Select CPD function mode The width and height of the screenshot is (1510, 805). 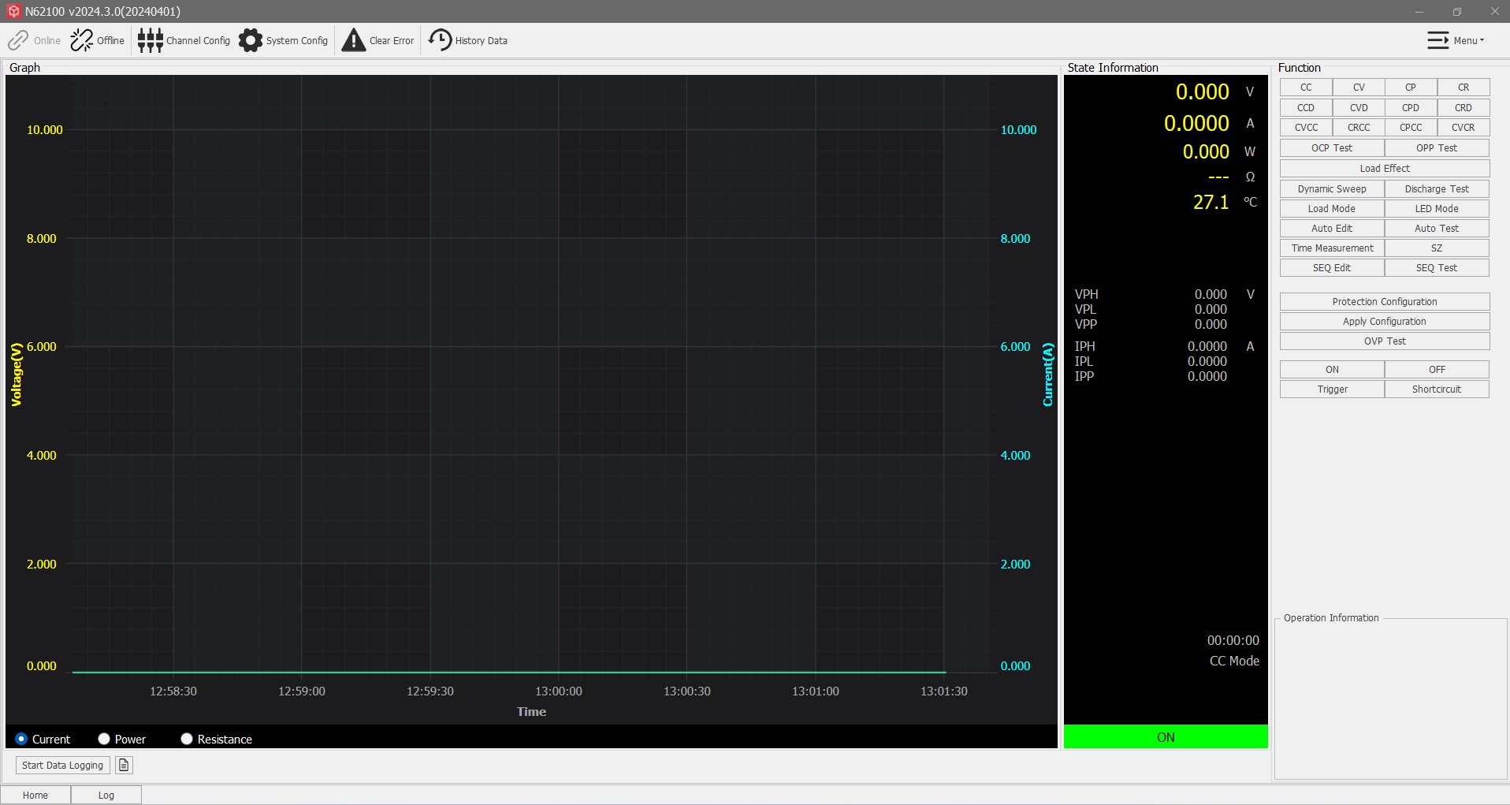(x=1411, y=107)
